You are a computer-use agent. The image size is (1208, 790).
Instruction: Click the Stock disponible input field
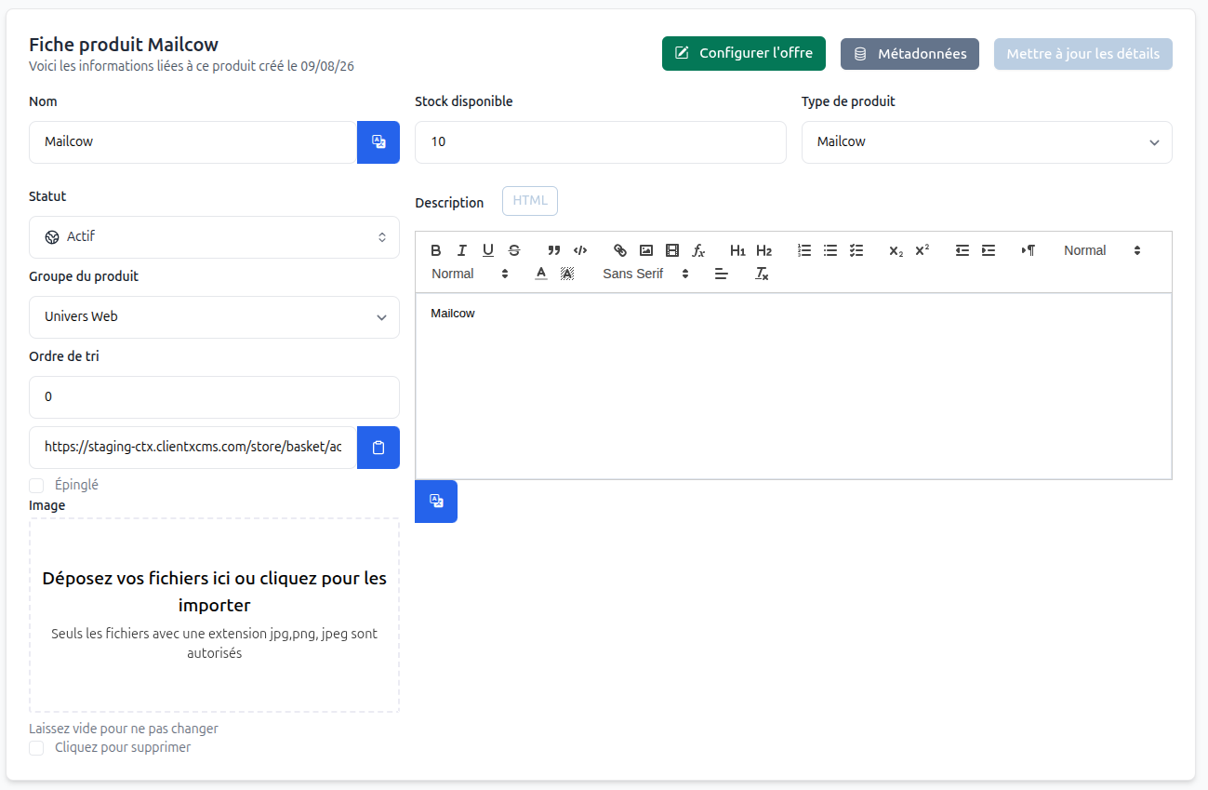click(601, 142)
